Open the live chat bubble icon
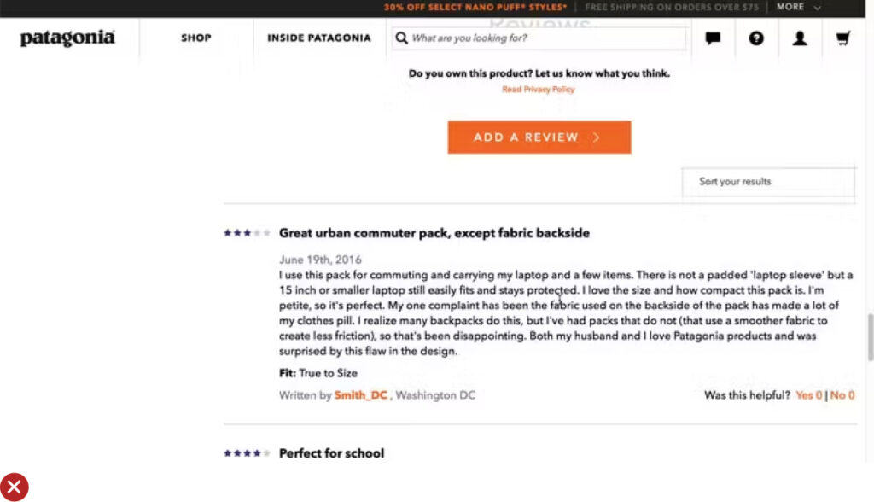Viewport: 874px width, 502px height. tap(713, 38)
